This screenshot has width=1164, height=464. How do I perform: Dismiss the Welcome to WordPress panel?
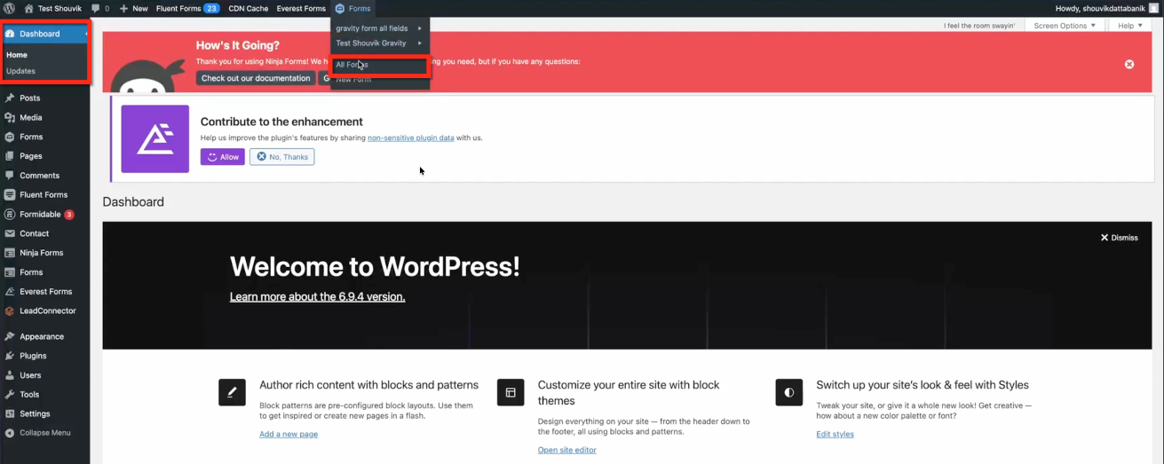tap(1120, 238)
